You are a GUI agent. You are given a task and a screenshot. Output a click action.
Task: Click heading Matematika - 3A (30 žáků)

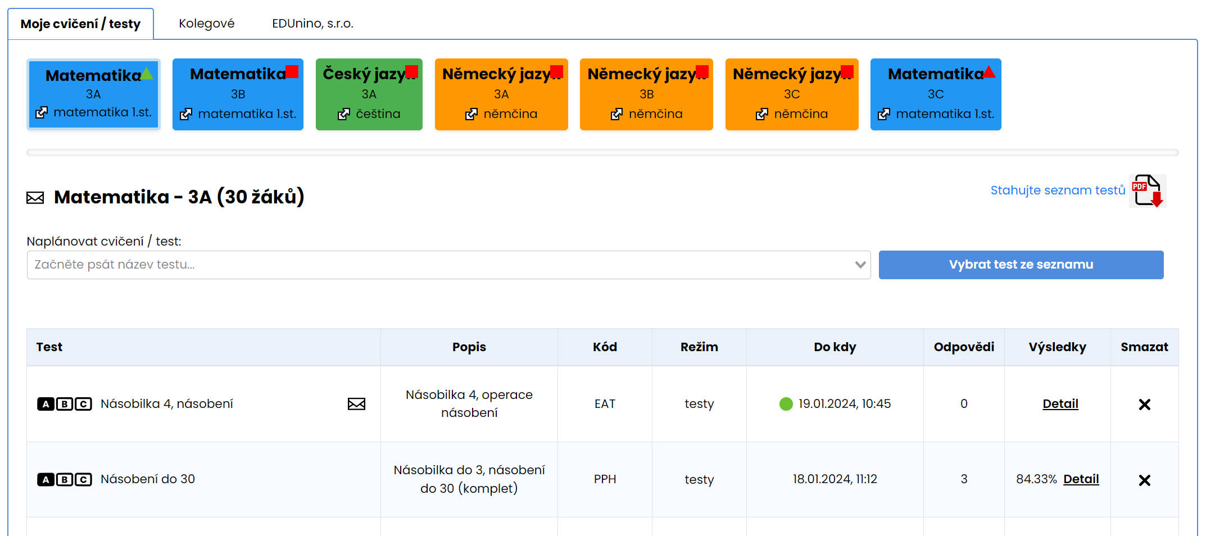pyautogui.click(x=179, y=197)
